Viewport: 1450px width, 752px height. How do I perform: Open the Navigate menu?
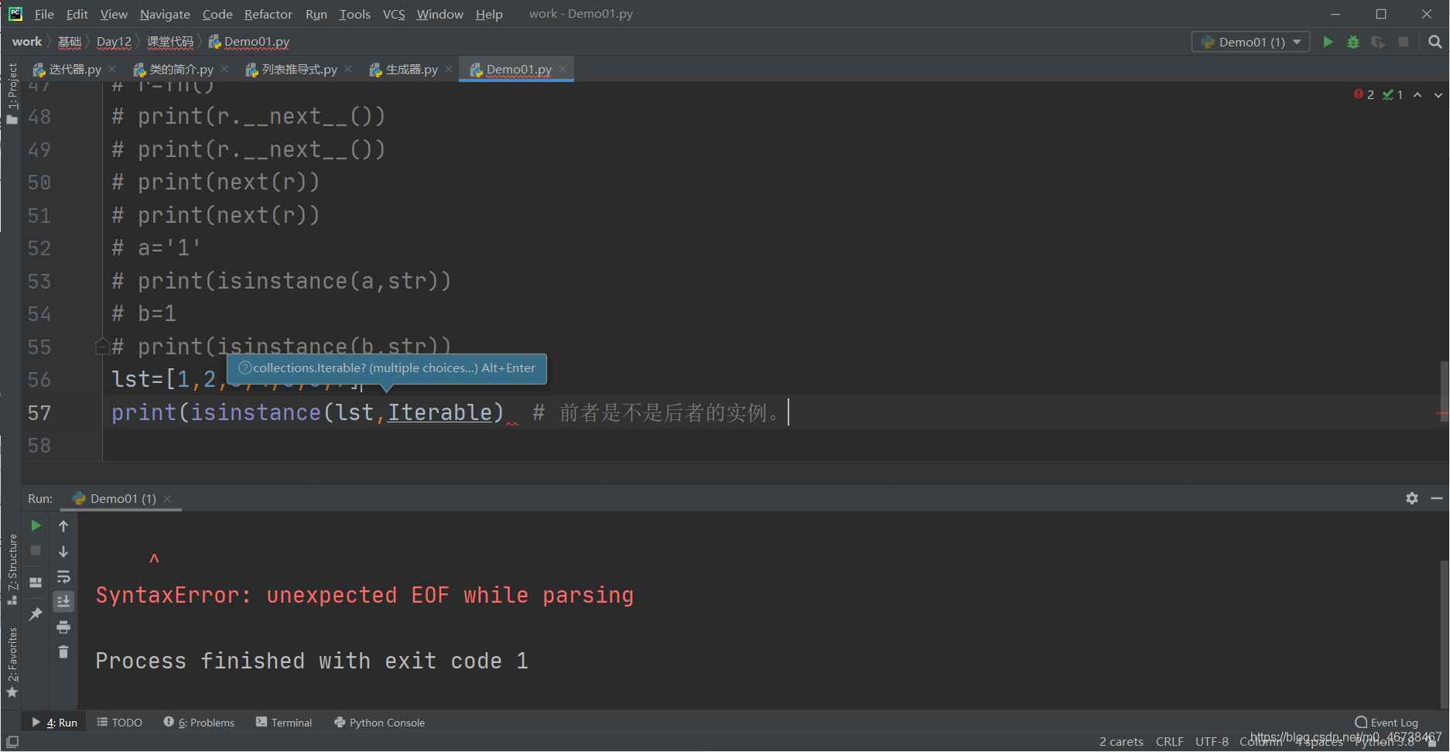pyautogui.click(x=165, y=14)
